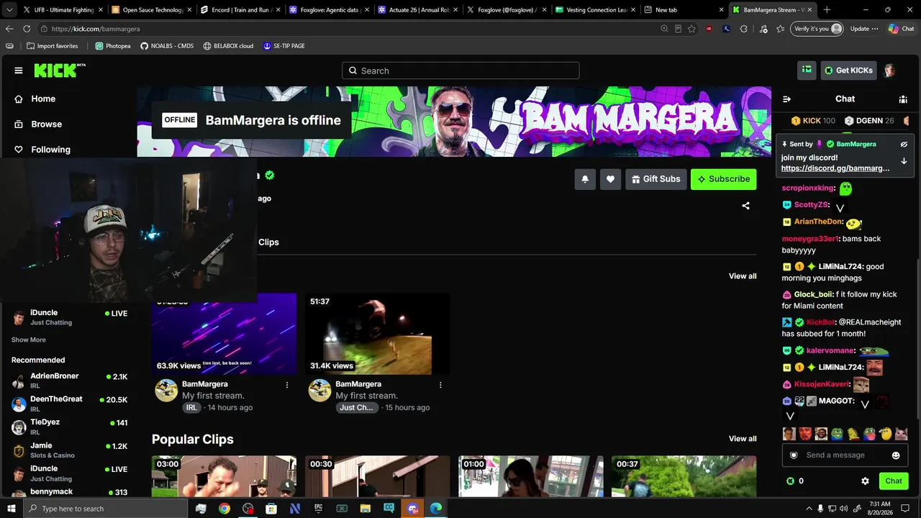The height and width of the screenshot is (518, 921).
Task: Open options for the 63.9K views video
Action: [287, 385]
